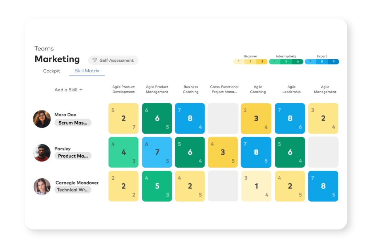
Task: Open Mara Doe's empty Cross-Functional Project Management cell
Action: [223, 118]
